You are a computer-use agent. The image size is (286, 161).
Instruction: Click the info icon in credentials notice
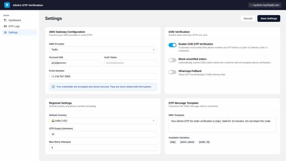point(53,87)
